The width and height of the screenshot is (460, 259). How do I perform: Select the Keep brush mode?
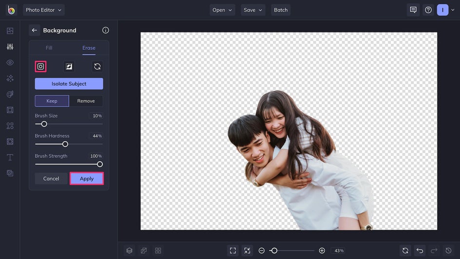coord(52,101)
